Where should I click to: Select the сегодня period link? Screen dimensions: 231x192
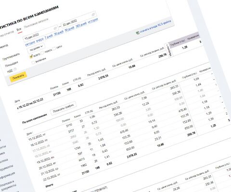tap(30, 43)
